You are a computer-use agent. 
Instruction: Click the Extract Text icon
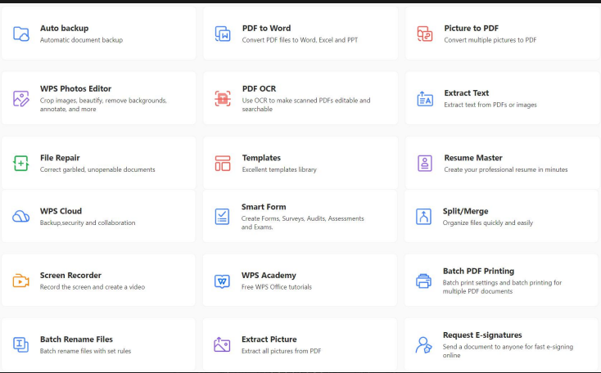(x=425, y=99)
